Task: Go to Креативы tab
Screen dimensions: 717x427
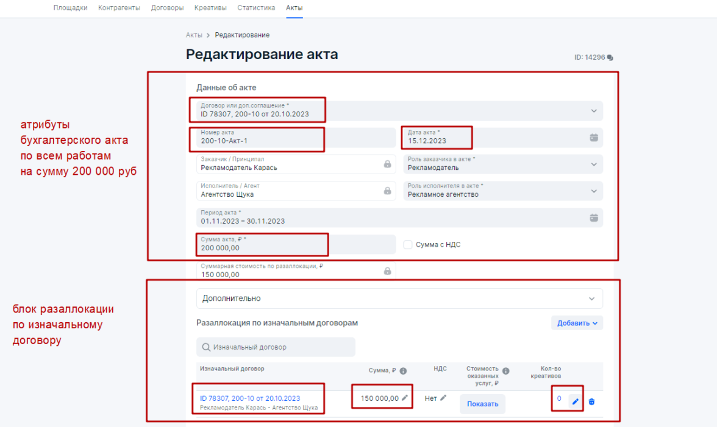Action: click(x=210, y=8)
